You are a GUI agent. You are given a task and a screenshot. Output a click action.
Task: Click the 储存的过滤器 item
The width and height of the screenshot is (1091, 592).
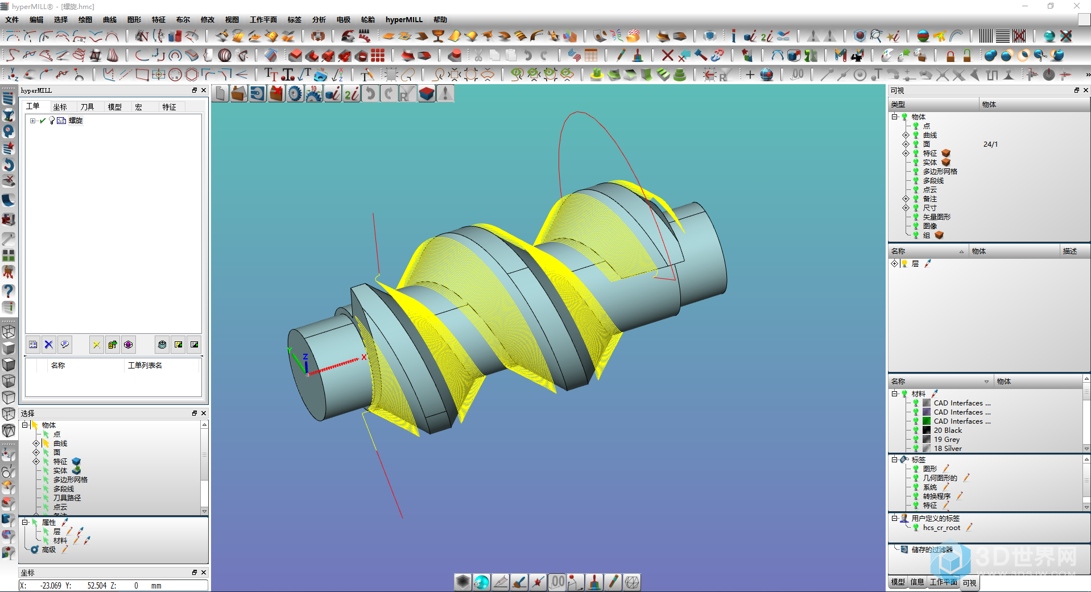pyautogui.click(x=932, y=550)
